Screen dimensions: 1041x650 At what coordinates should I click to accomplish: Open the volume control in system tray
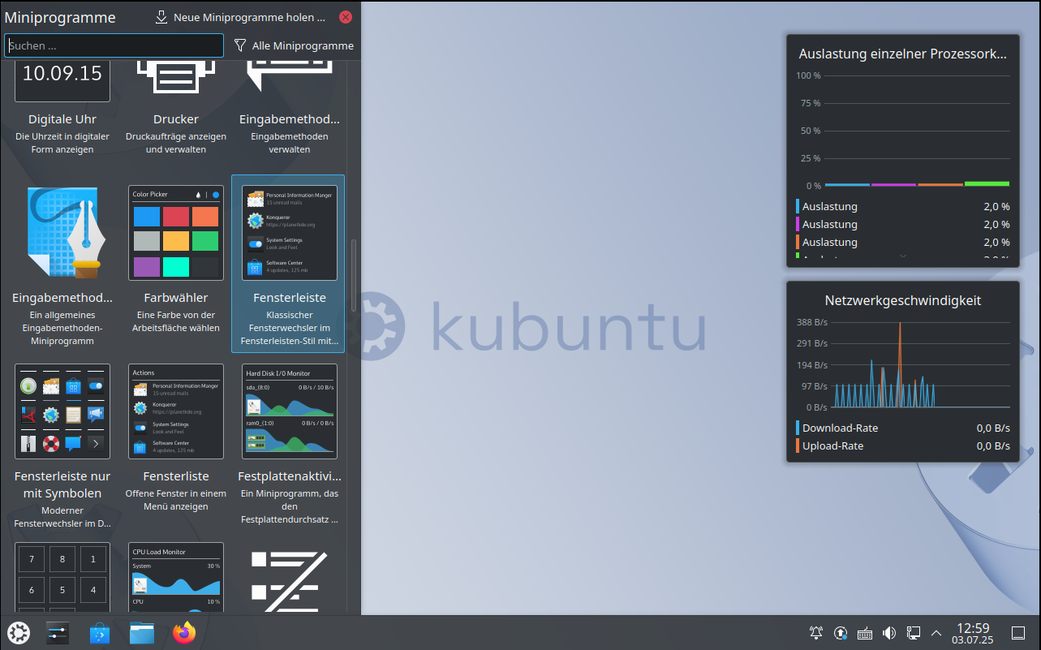(x=889, y=632)
